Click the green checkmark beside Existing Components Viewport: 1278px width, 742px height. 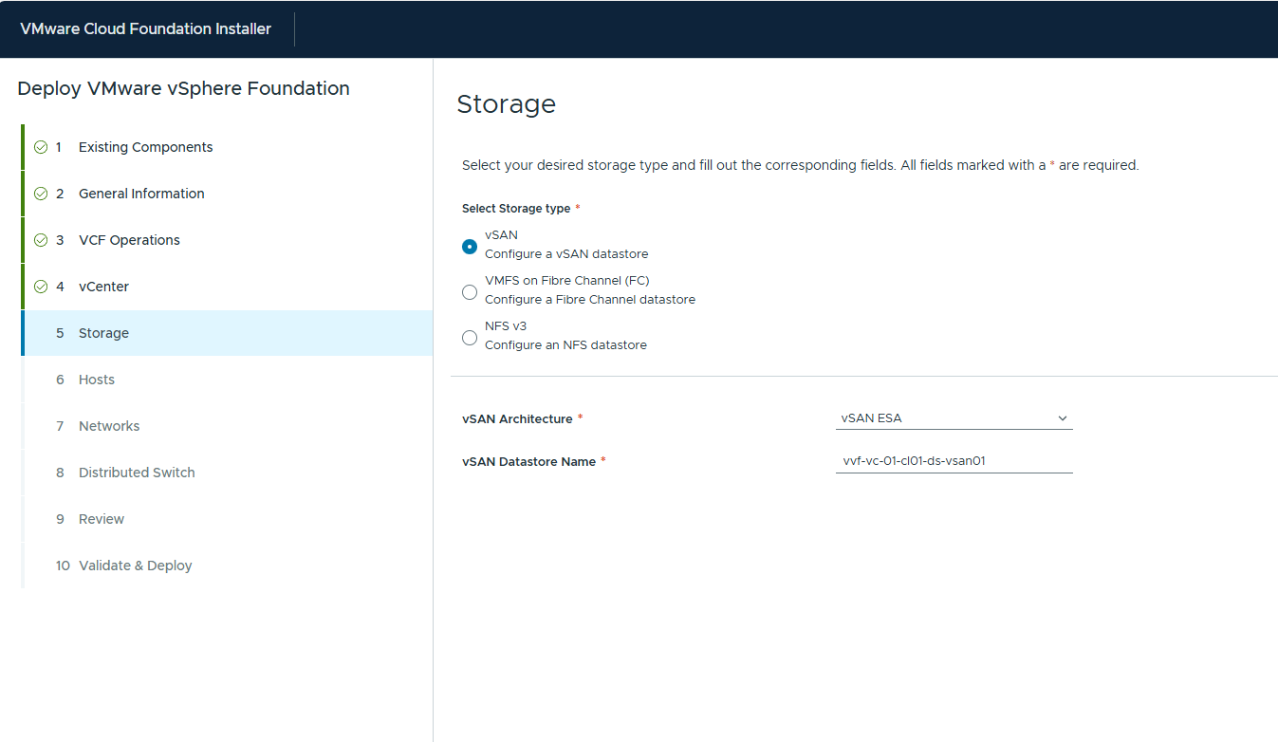[41, 147]
